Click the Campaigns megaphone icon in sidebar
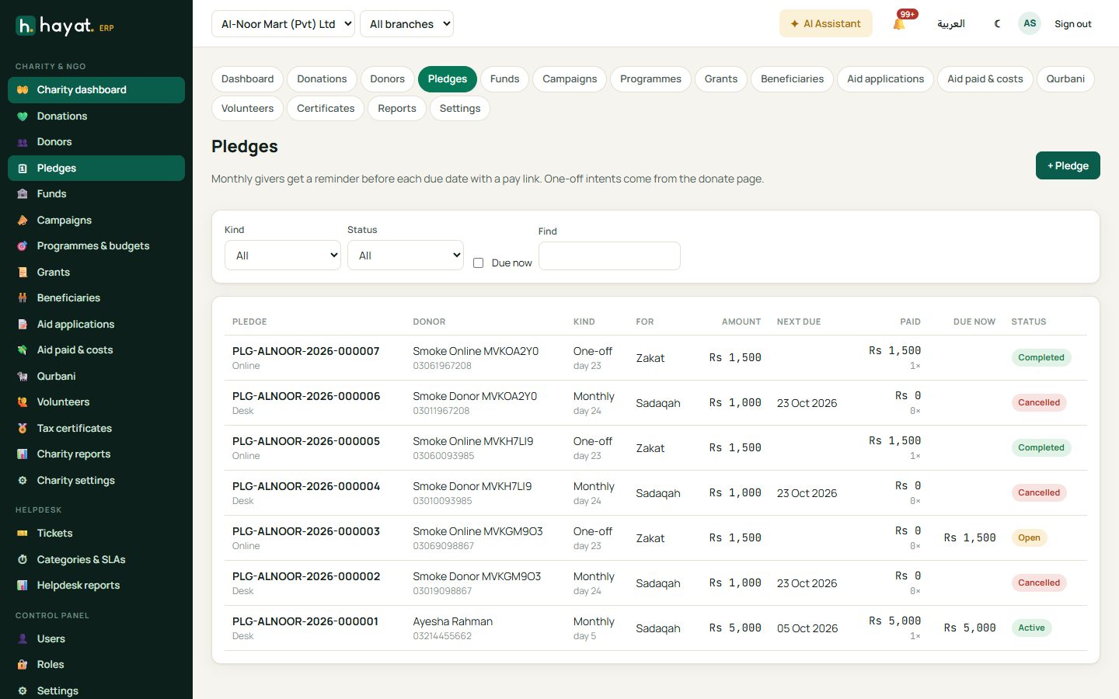The height and width of the screenshot is (699, 1119). click(23, 221)
